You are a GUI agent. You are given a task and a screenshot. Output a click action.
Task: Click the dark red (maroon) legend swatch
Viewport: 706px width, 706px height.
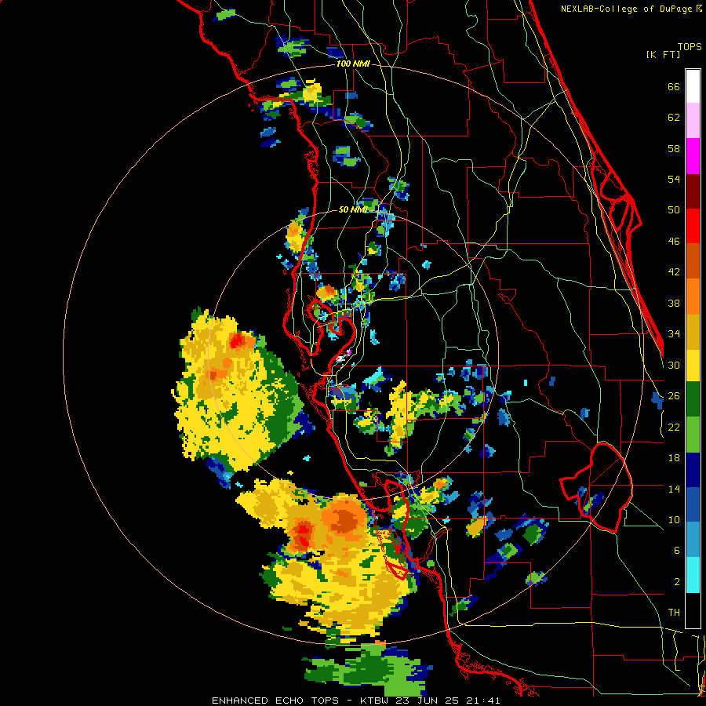[693, 191]
